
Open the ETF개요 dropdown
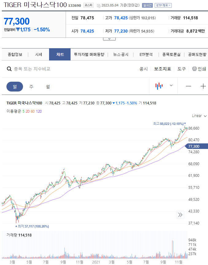[163, 6]
